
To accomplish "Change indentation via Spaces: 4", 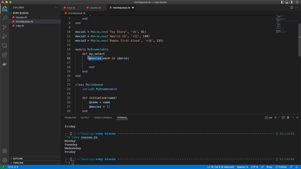I will (242, 167).
